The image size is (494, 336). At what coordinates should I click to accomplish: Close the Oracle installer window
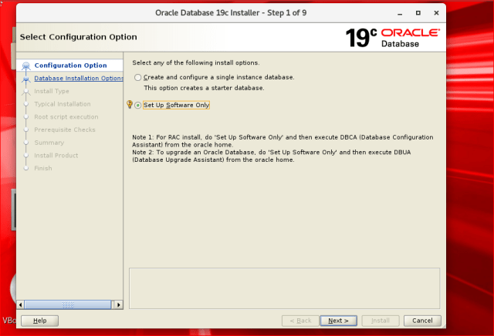click(436, 13)
